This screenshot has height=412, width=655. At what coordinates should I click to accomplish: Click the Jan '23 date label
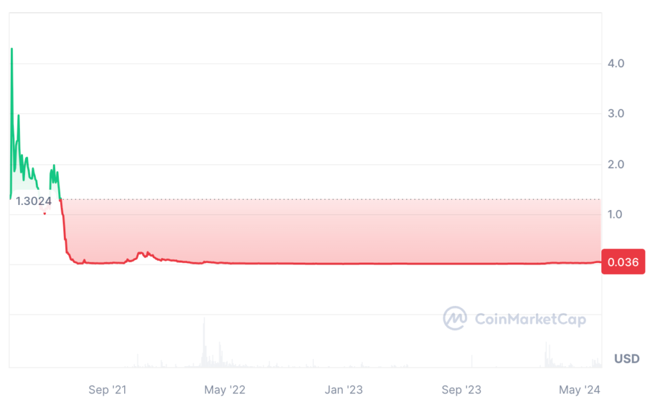point(344,390)
